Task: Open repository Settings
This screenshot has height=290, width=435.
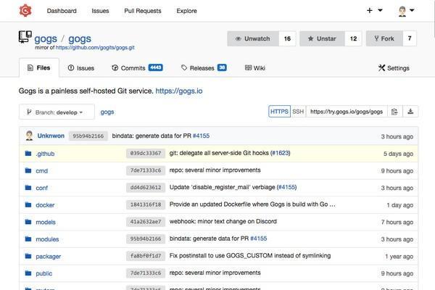Action: (x=394, y=68)
